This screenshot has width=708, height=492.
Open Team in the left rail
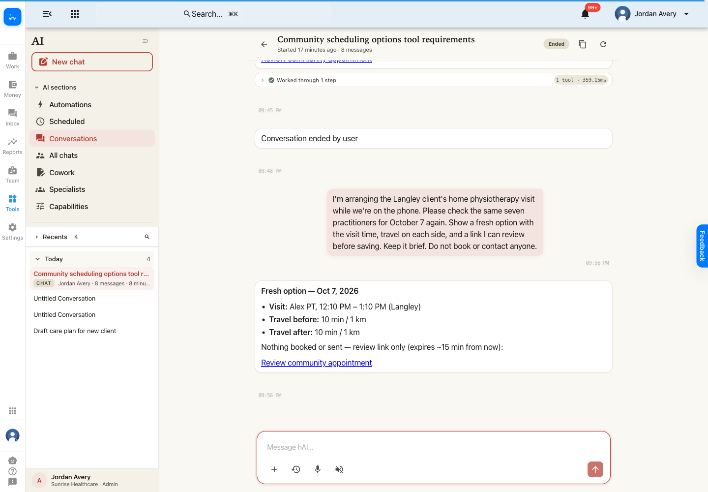(12, 174)
